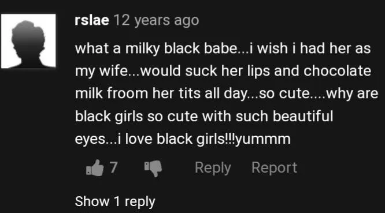Click the thumbs up icon
Screen dimensions: 385x213
pyautogui.click(x=95, y=168)
